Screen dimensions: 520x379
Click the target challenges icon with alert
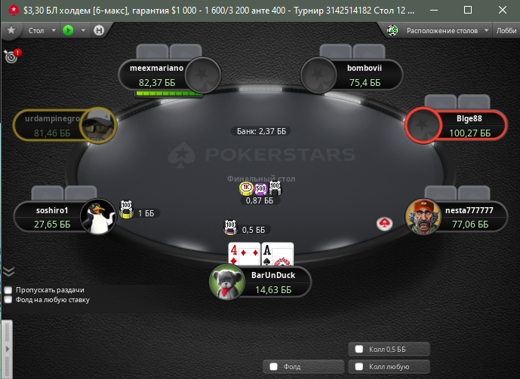12,56
